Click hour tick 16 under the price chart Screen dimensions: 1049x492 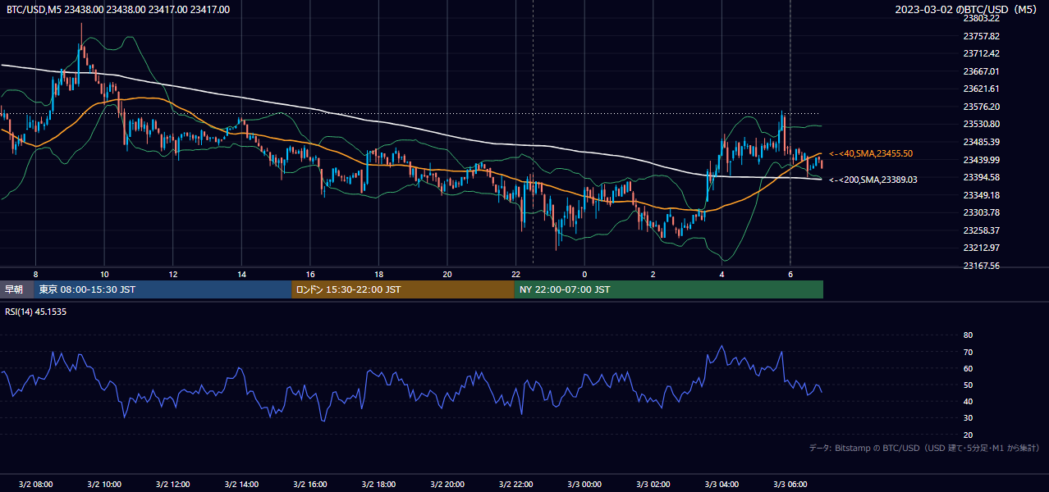point(310,274)
